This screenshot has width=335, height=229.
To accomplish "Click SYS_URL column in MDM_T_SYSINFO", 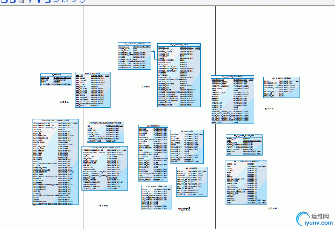I will [80, 82].
